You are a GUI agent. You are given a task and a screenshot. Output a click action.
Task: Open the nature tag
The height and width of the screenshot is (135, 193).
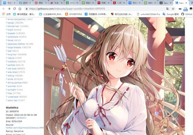(x=11, y=58)
